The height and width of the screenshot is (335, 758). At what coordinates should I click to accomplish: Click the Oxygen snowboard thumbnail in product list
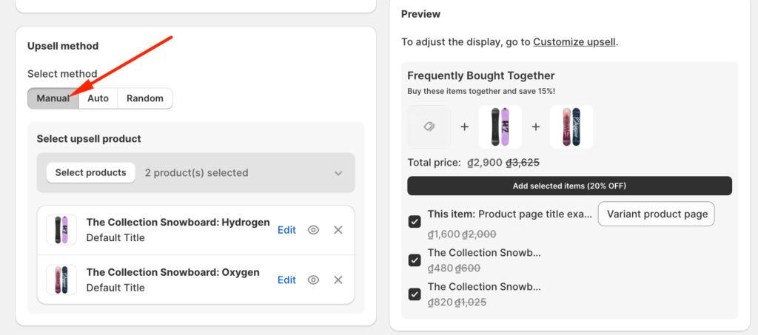coord(61,280)
